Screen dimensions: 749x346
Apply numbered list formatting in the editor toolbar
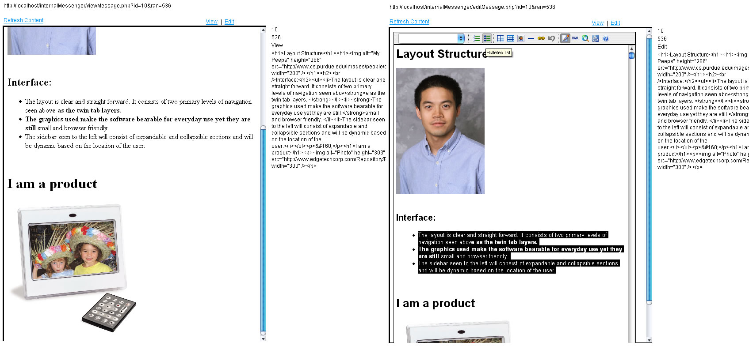[x=477, y=38]
